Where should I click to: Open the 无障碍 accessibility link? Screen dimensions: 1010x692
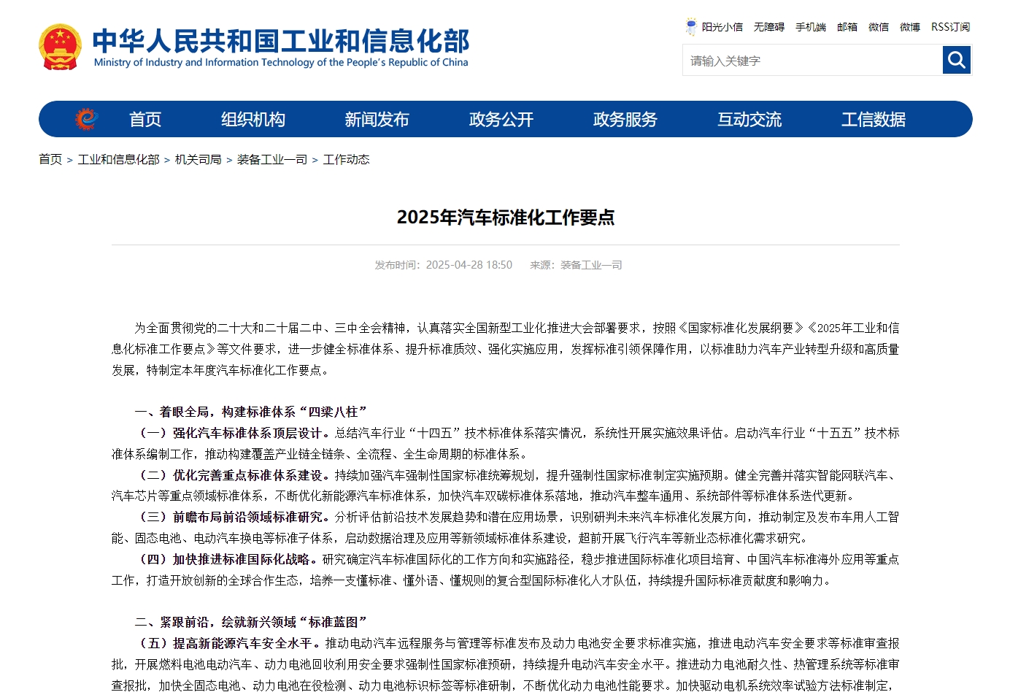click(x=769, y=27)
